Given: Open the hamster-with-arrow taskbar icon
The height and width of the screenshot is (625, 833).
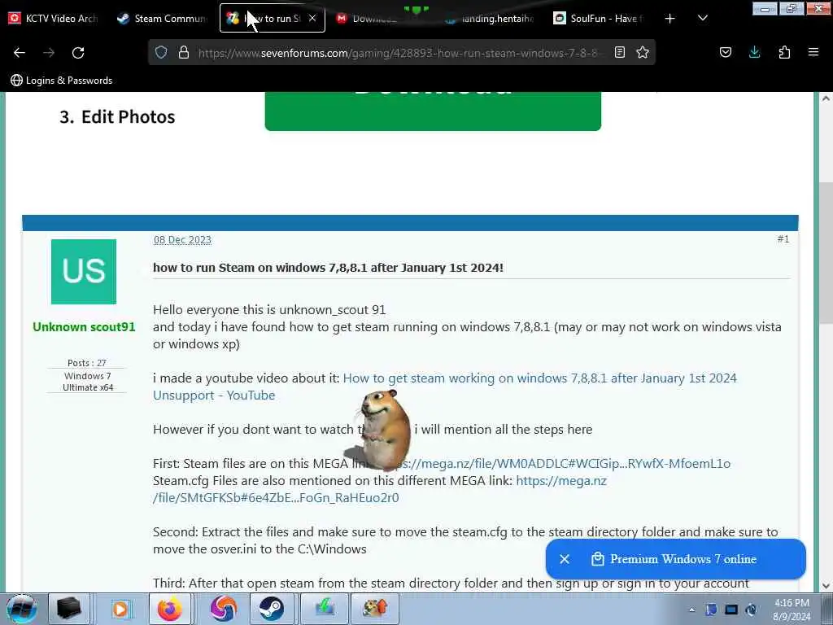Looking at the screenshot, I should pyautogui.click(x=375, y=609).
